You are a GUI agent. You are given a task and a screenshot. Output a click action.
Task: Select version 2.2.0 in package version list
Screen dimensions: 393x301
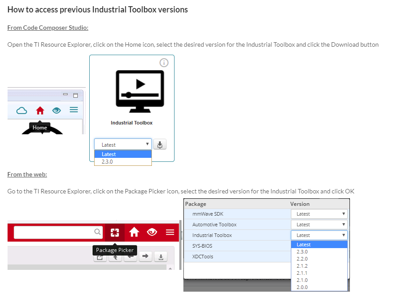(x=319, y=259)
